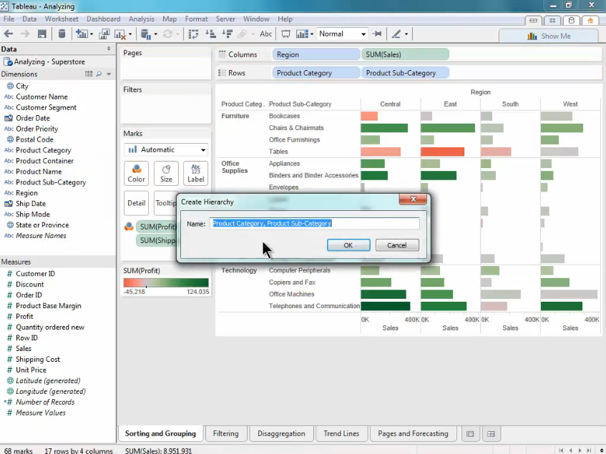Open the Analysis menu
Image resolution: width=606 pixels, height=454 pixels.
[x=141, y=19]
